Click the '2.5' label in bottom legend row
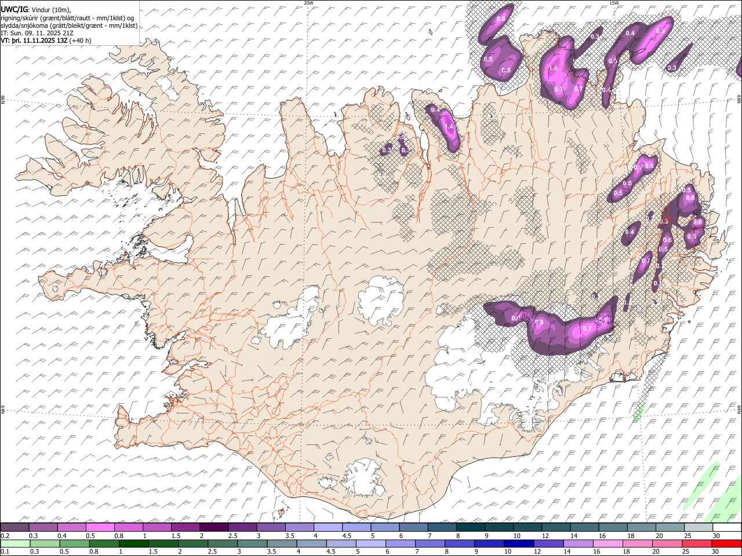 pos(213,551)
